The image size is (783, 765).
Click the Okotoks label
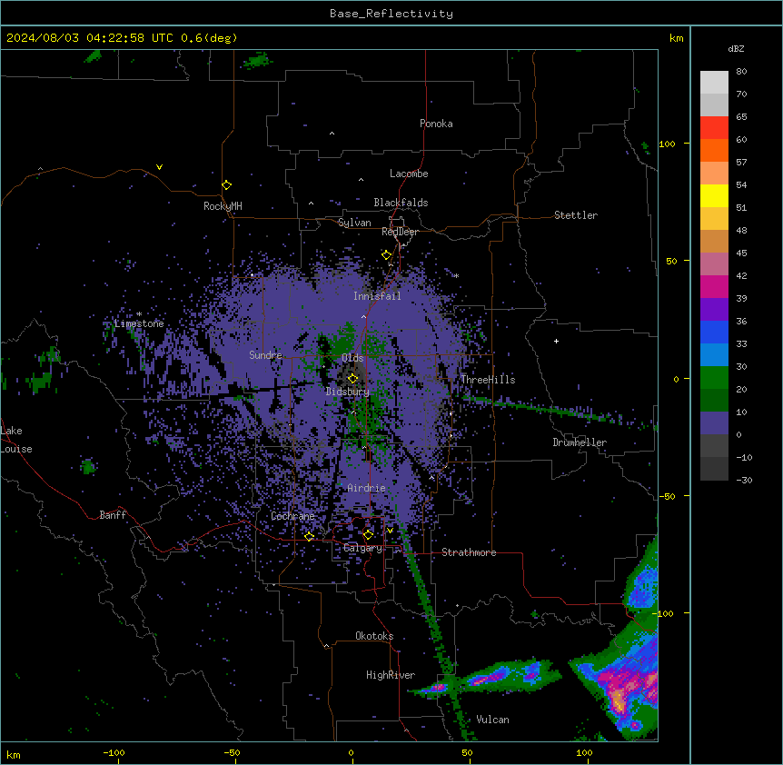374,636
